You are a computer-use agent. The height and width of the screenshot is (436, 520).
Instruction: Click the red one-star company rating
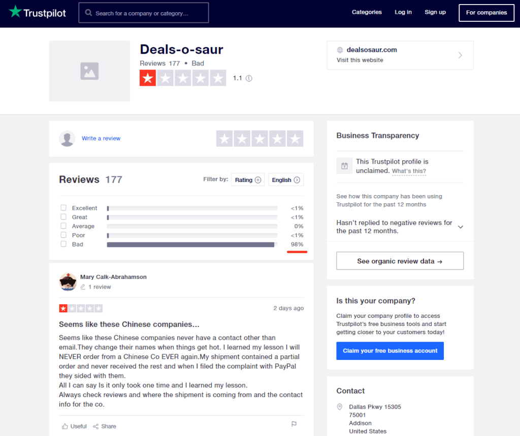tap(148, 78)
